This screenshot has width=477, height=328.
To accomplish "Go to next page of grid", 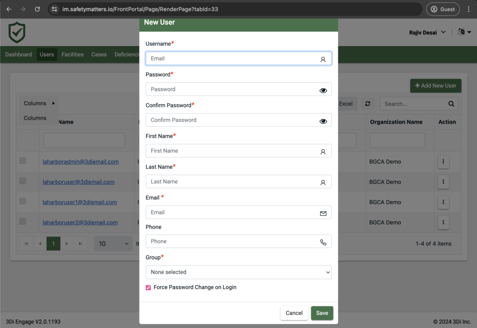I will tap(67, 244).
